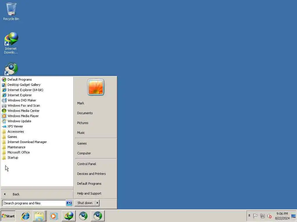Click the network tray icon
Image resolution: width=297 pixels, height=222 pixels.
262,216
